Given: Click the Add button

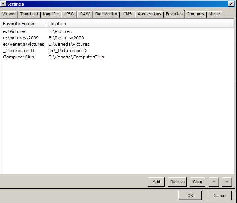Looking at the screenshot, I should pyautogui.click(x=156, y=182).
